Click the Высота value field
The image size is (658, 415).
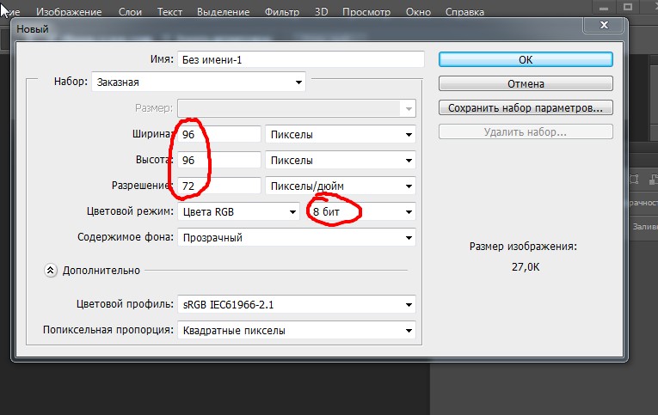point(219,160)
